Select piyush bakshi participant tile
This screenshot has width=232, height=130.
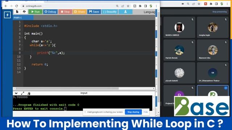pos(179,73)
